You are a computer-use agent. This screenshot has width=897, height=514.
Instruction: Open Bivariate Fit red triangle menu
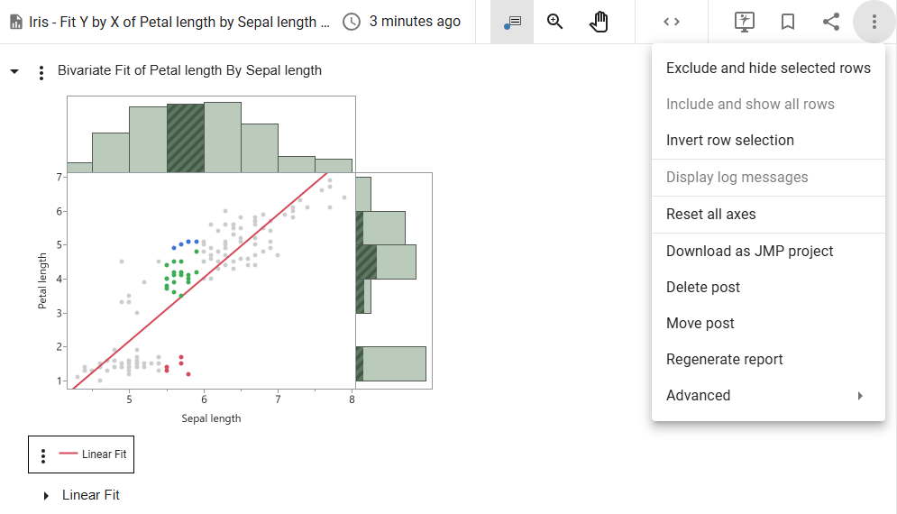coord(41,72)
